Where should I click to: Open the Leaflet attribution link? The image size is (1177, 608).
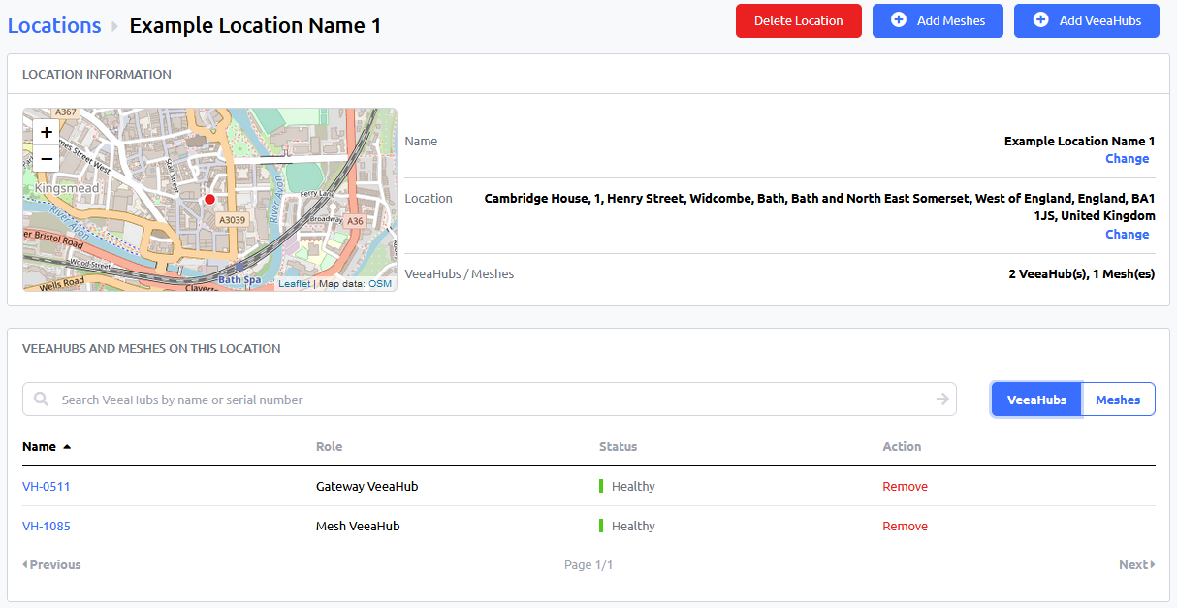pos(295,284)
